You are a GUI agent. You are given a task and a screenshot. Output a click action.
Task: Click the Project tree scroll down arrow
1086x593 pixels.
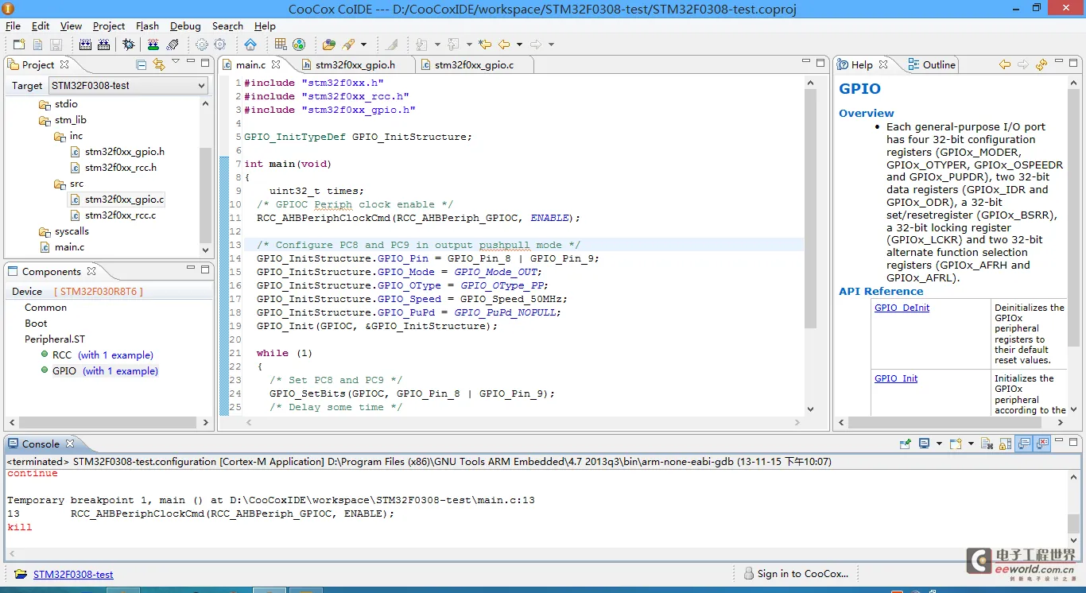click(x=206, y=250)
